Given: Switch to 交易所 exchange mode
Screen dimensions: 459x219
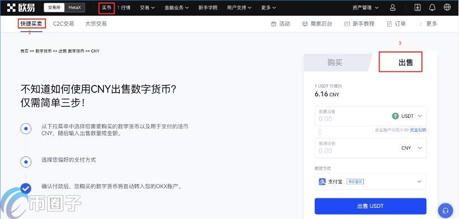Looking at the screenshot, I should pyautogui.click(x=54, y=8).
